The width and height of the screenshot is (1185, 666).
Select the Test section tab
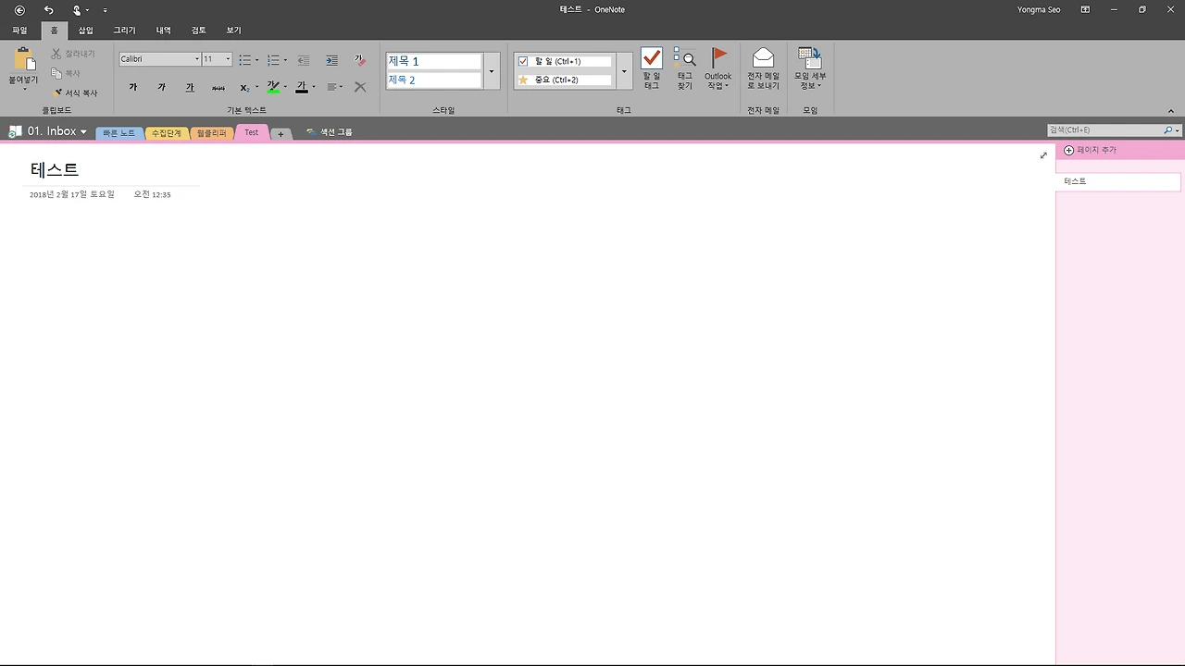coord(252,132)
